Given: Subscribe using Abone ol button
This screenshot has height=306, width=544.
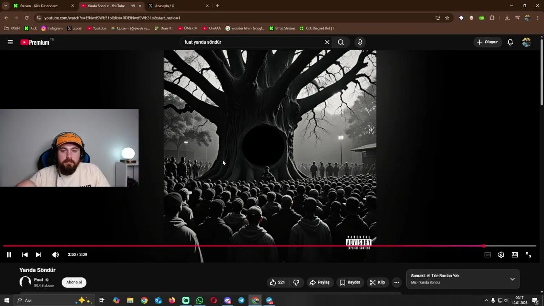Looking at the screenshot, I should click(74, 282).
